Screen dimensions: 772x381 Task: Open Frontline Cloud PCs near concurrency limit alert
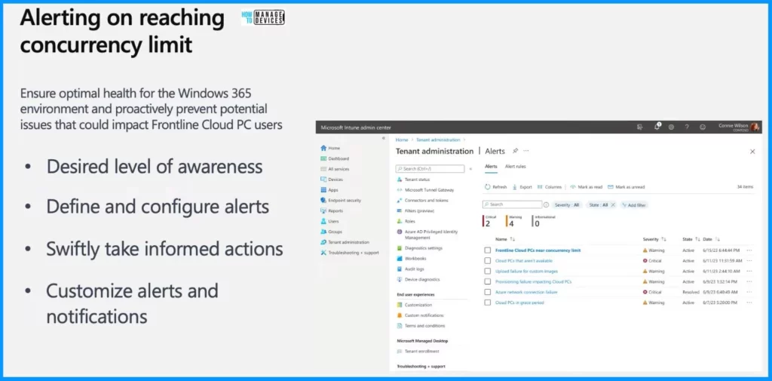[538, 250]
